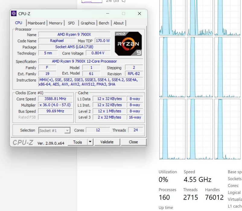Image resolution: width=242 pixels, height=211 pixels.
Task: Click the Name field AMD Ryzen 9 7900X
Action: coord(74,34)
